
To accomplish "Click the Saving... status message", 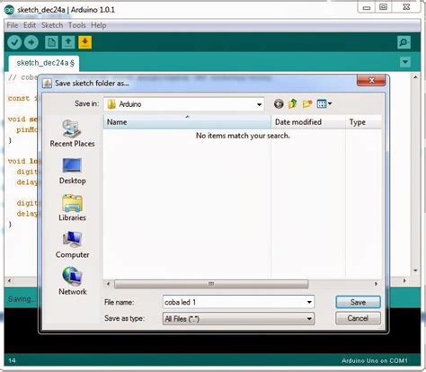I will [22, 299].
